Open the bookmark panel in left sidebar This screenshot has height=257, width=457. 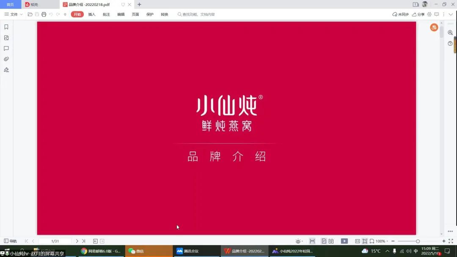[6, 27]
